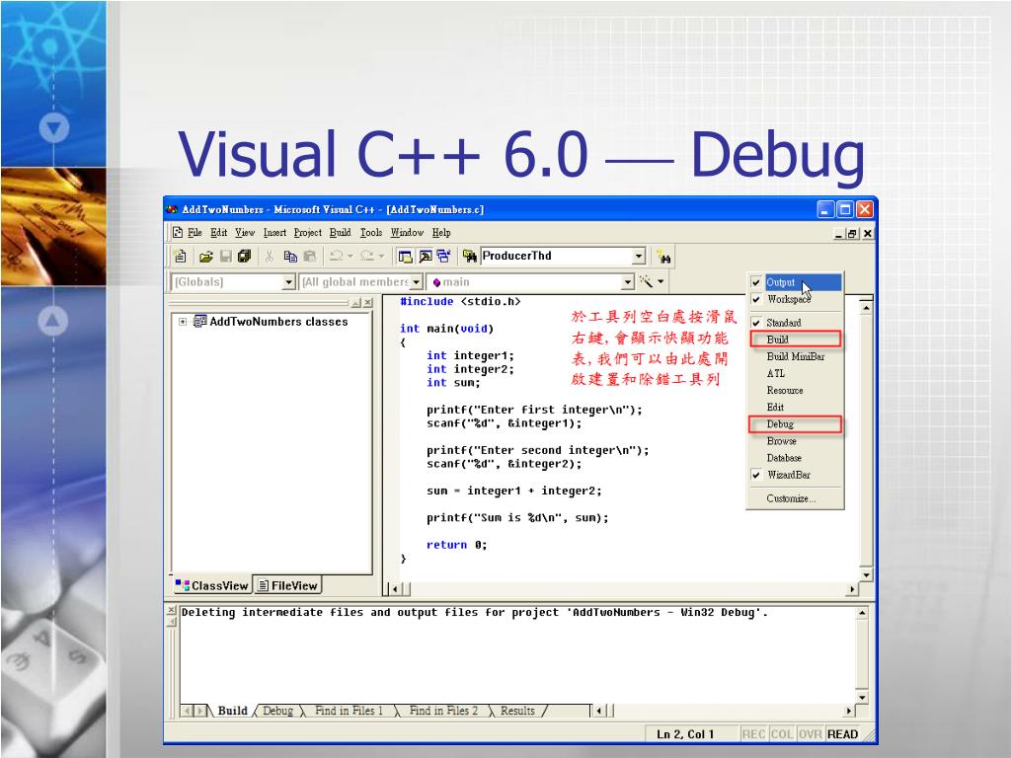The width and height of the screenshot is (1011, 758).
Task: Toggle the Output entry in context menu
Action: pos(795,282)
